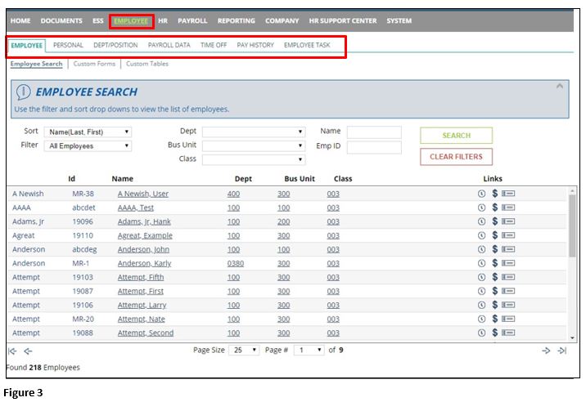Click card icon for Anderson, John
Screen dimensions: 586x411
click(x=508, y=249)
